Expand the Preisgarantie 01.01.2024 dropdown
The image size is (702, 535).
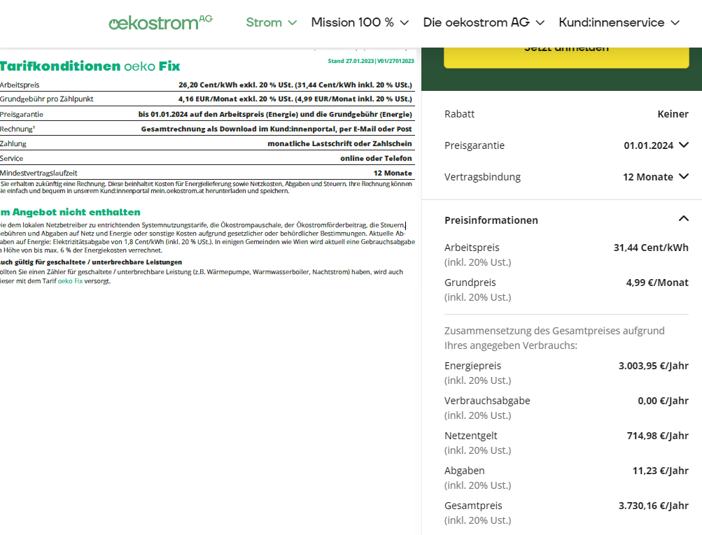tap(656, 145)
